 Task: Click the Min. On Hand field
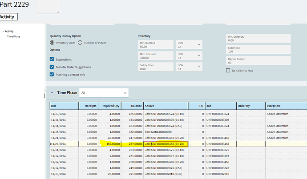[x=155, y=44]
